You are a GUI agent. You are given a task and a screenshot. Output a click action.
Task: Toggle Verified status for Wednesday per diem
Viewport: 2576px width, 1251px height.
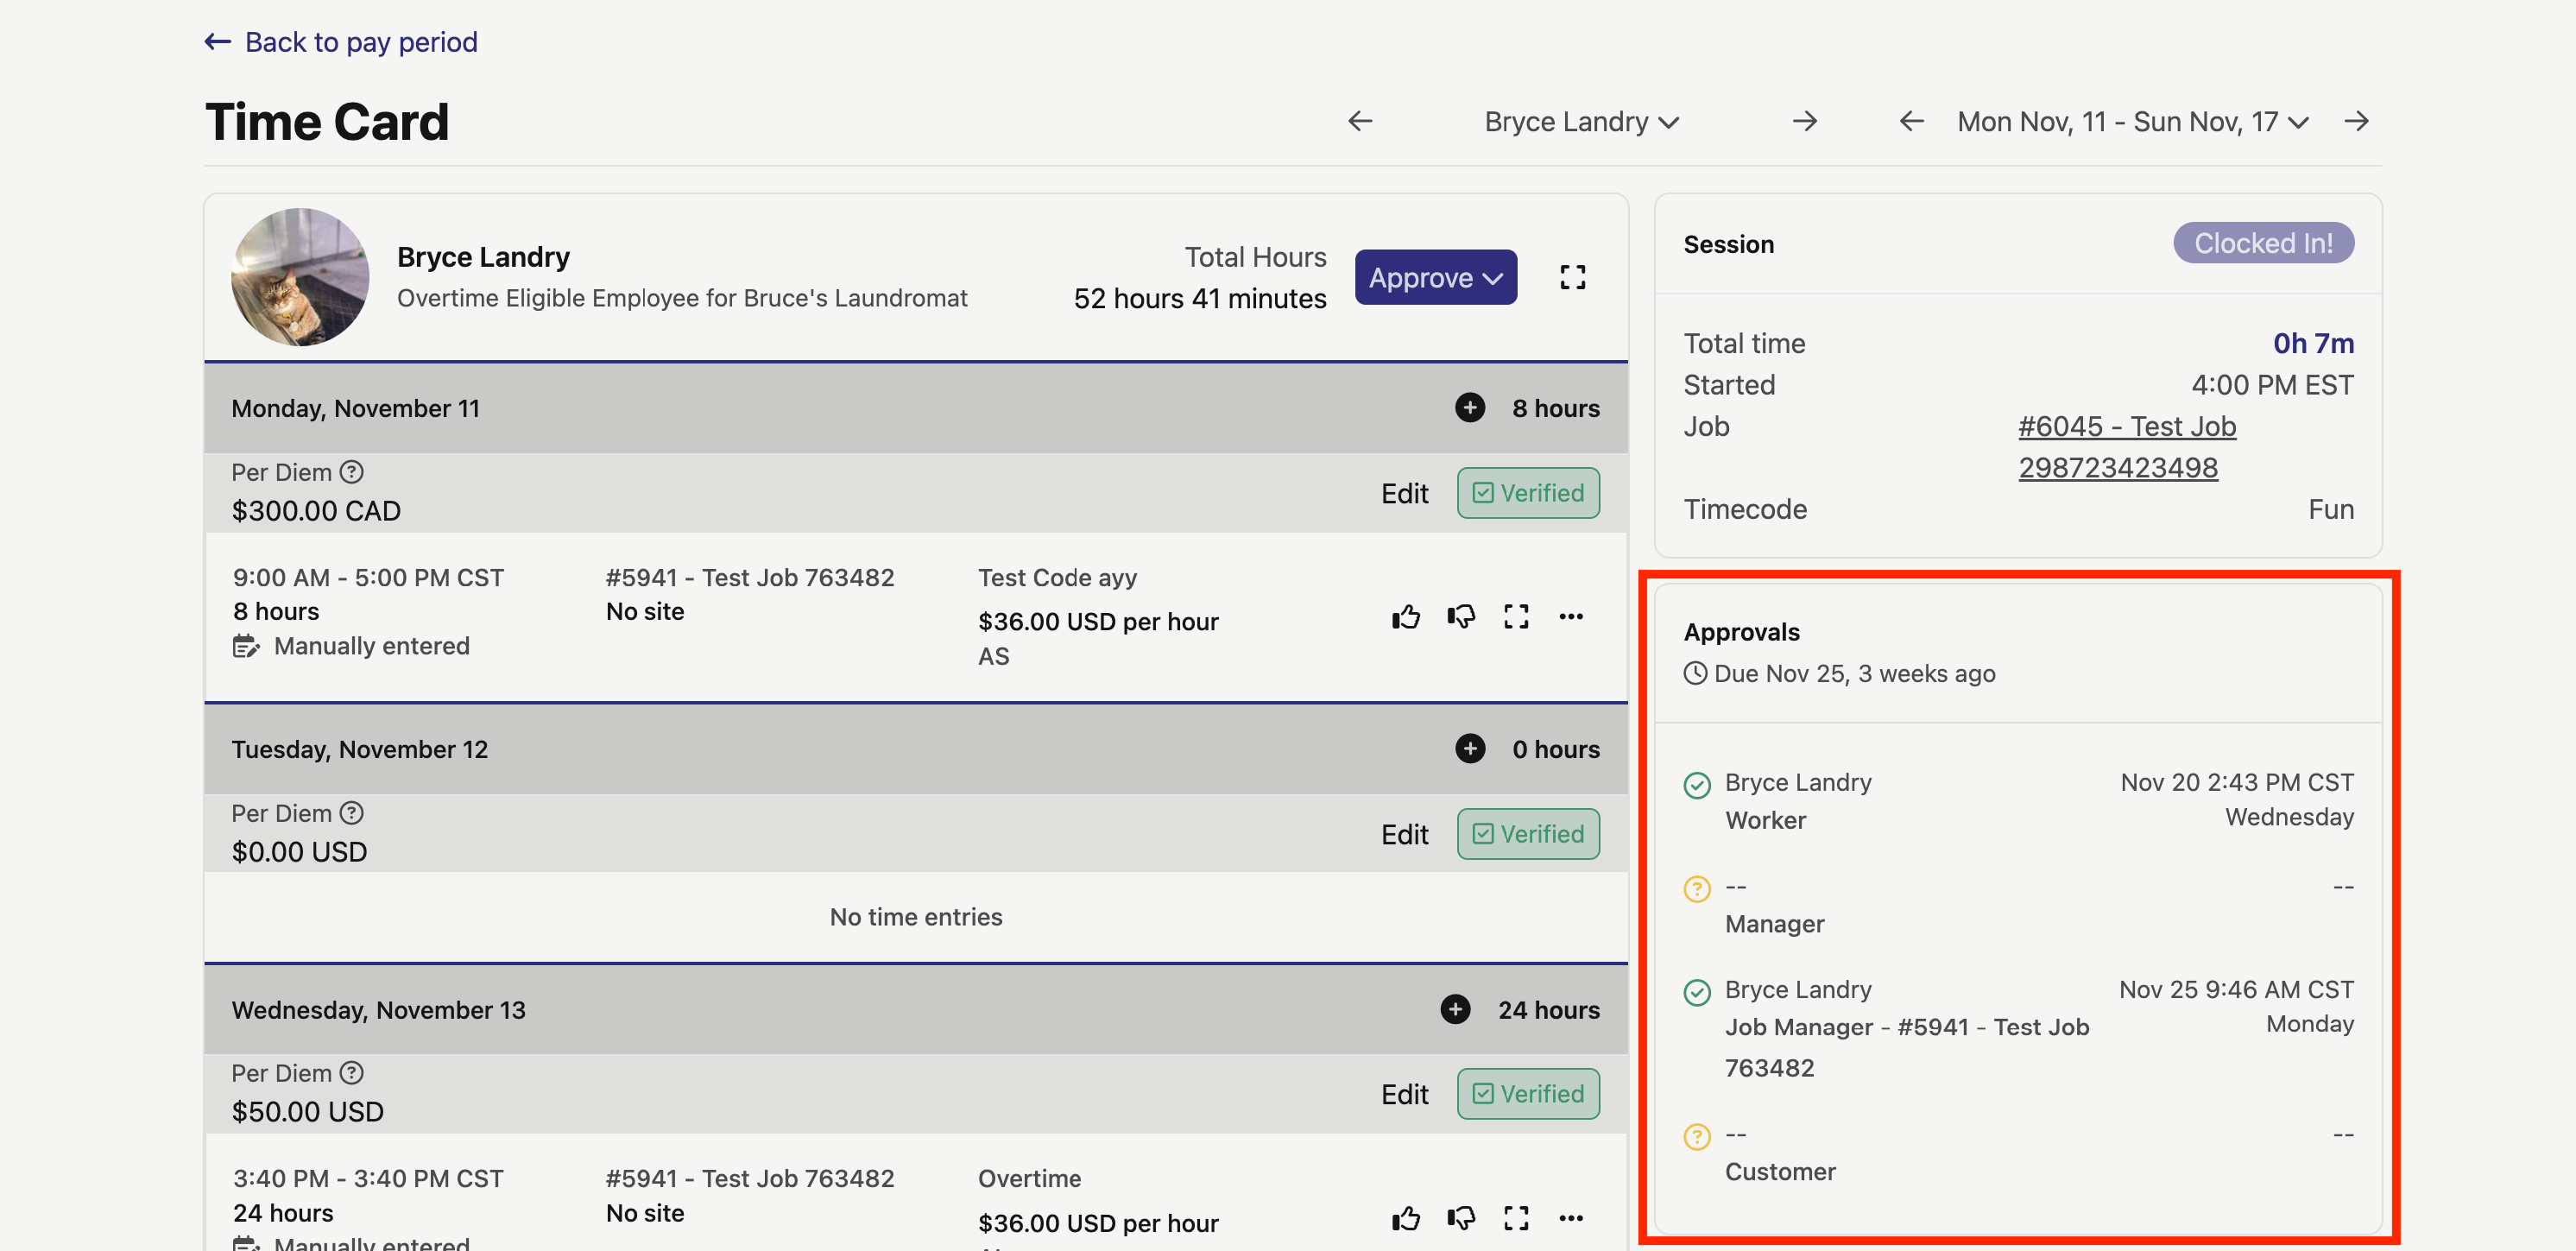click(1527, 1094)
